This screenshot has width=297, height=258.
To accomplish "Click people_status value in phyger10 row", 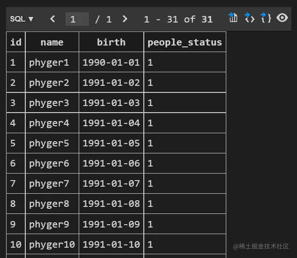I will click(x=185, y=244).
